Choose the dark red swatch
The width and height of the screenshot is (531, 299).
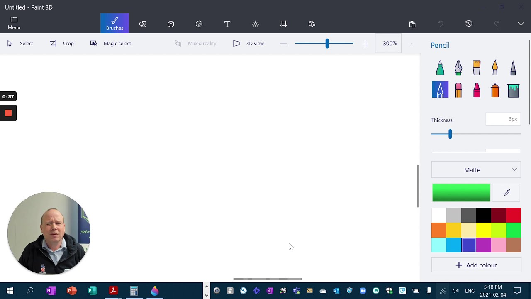[499, 215]
